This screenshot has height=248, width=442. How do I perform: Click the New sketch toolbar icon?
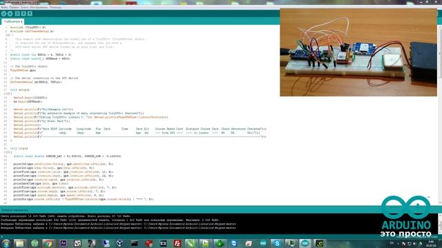pyautogui.click(x=17, y=14)
